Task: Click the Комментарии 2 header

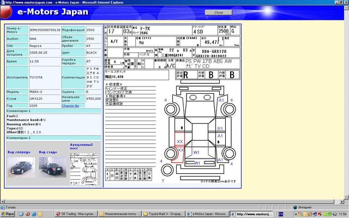Action: 53,138
